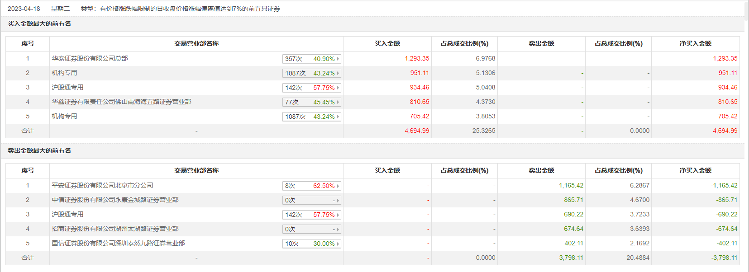
Task: Click arrow next to 8次 62.50% stats
Action: click(x=338, y=186)
